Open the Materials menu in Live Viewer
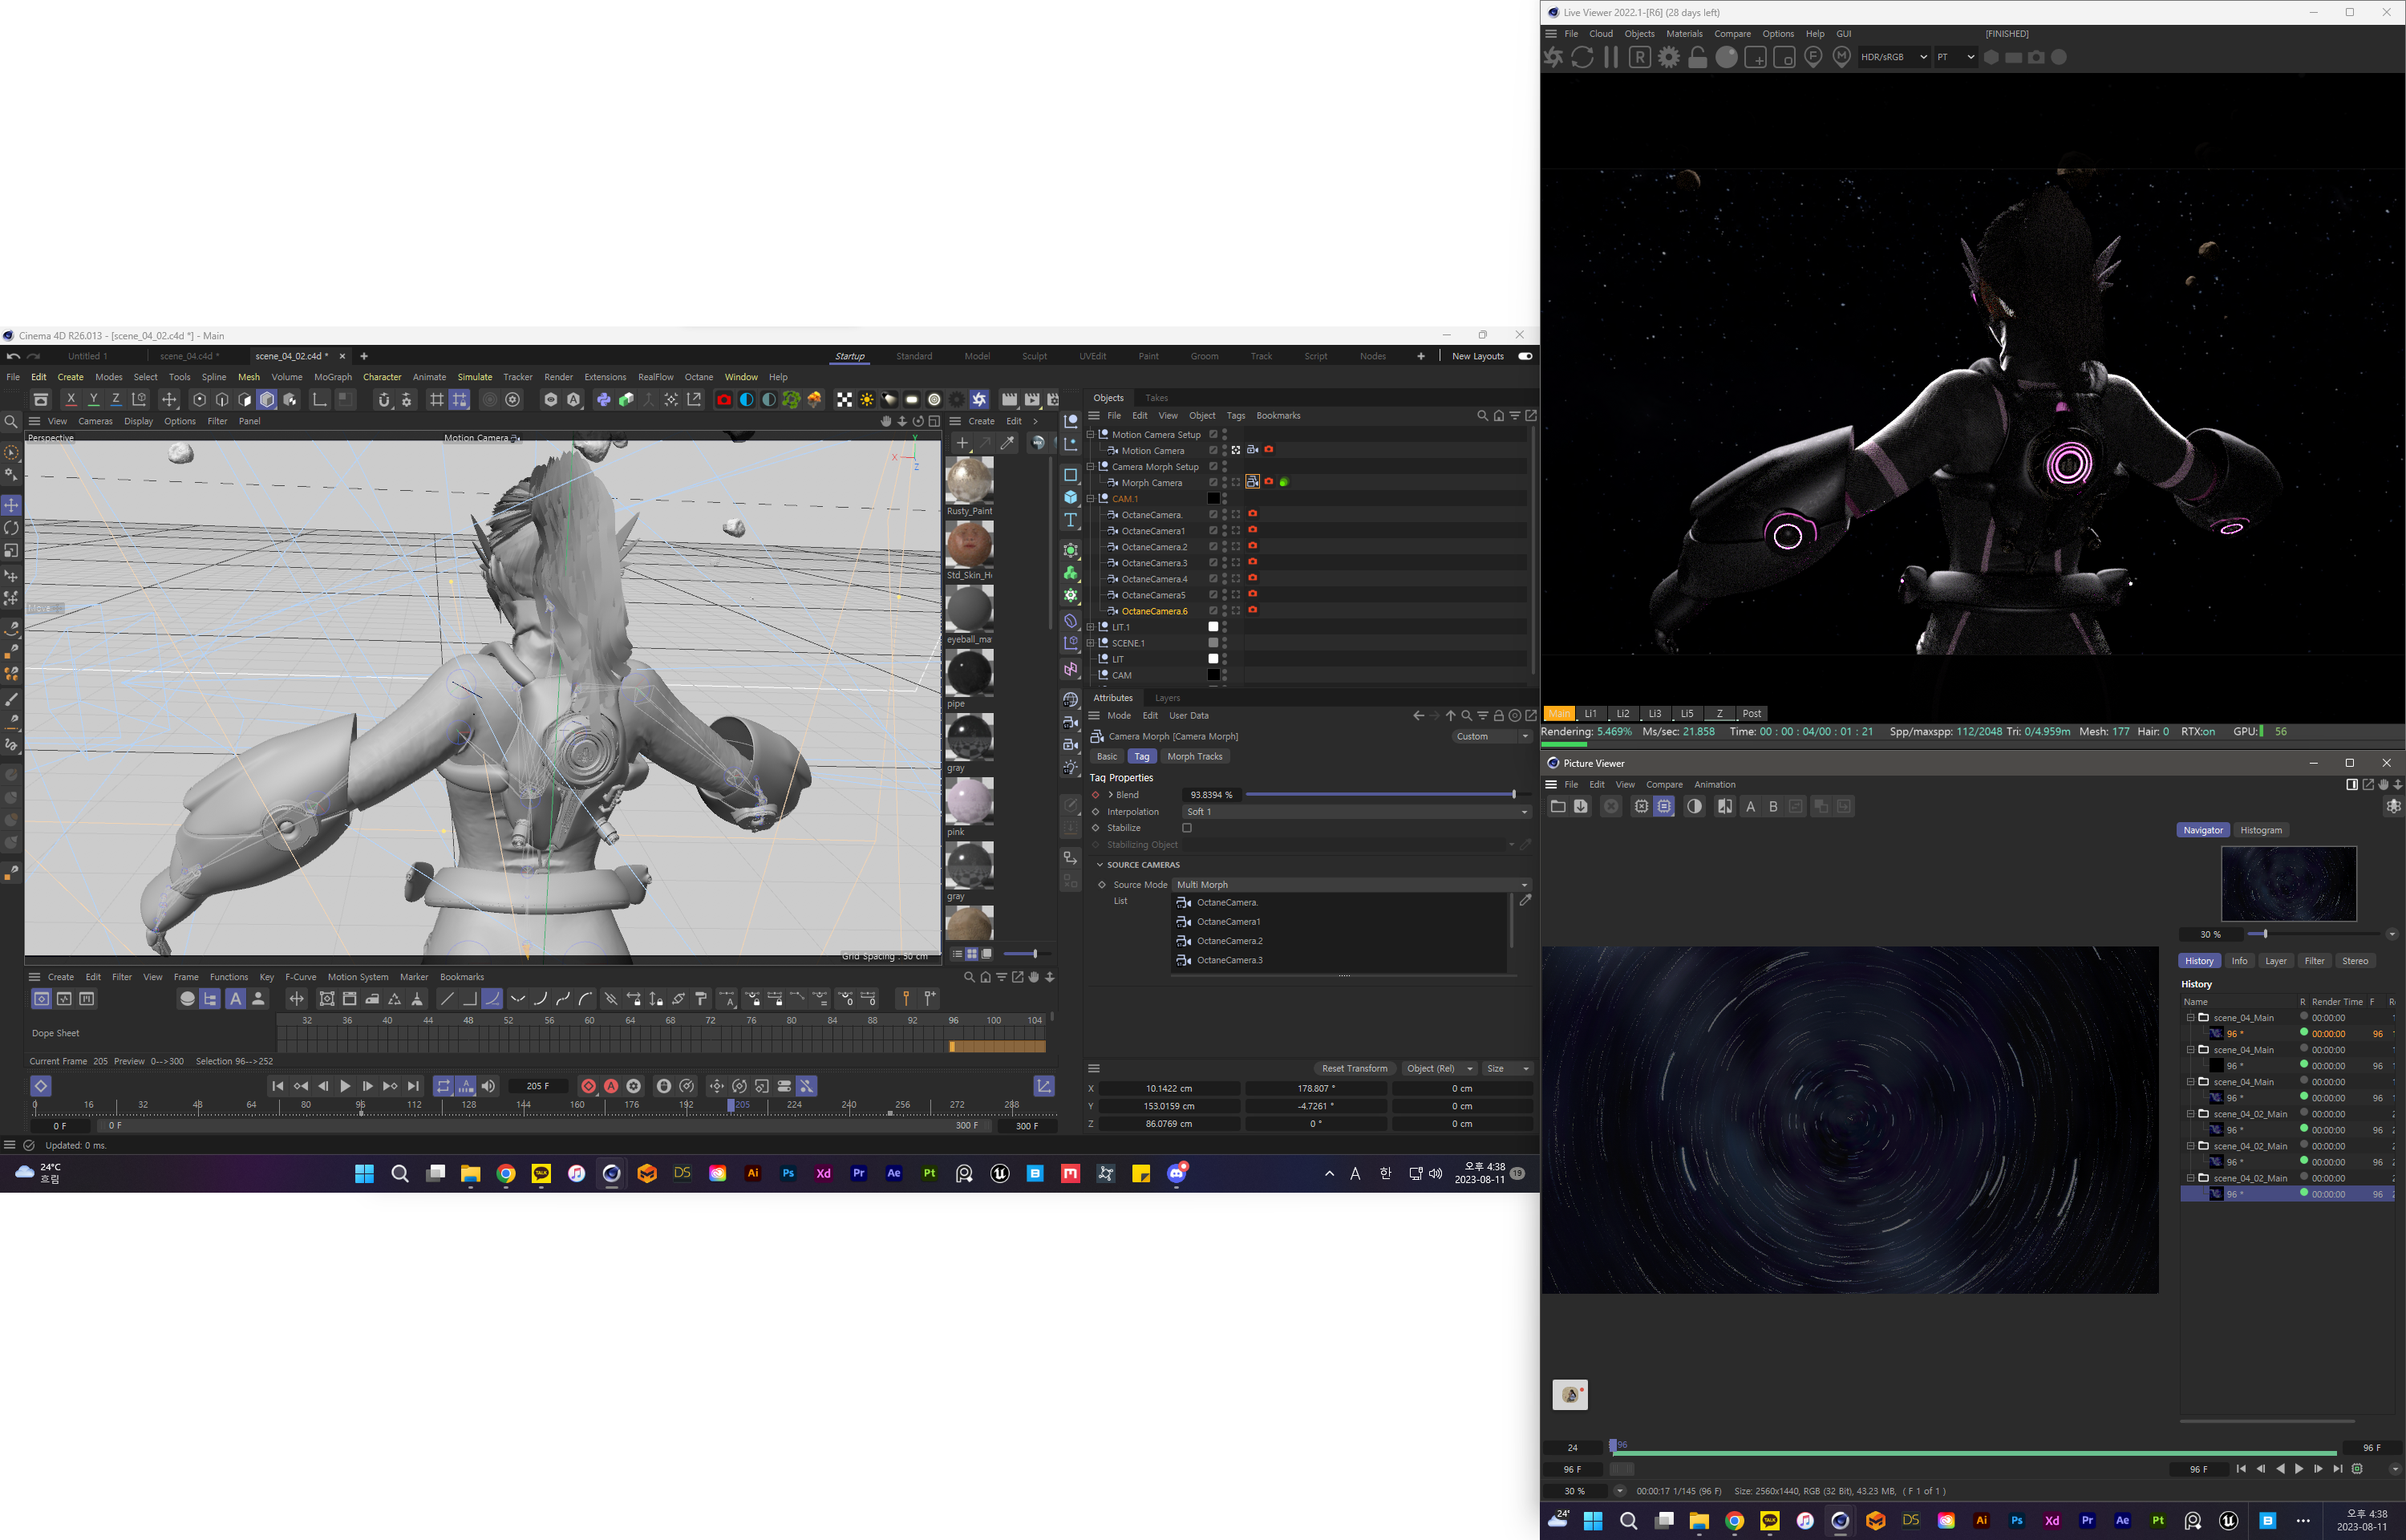2406x1540 pixels. click(x=1684, y=34)
